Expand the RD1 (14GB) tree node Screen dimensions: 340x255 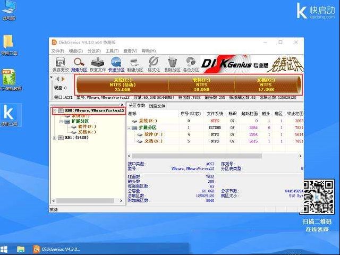tap(55, 138)
